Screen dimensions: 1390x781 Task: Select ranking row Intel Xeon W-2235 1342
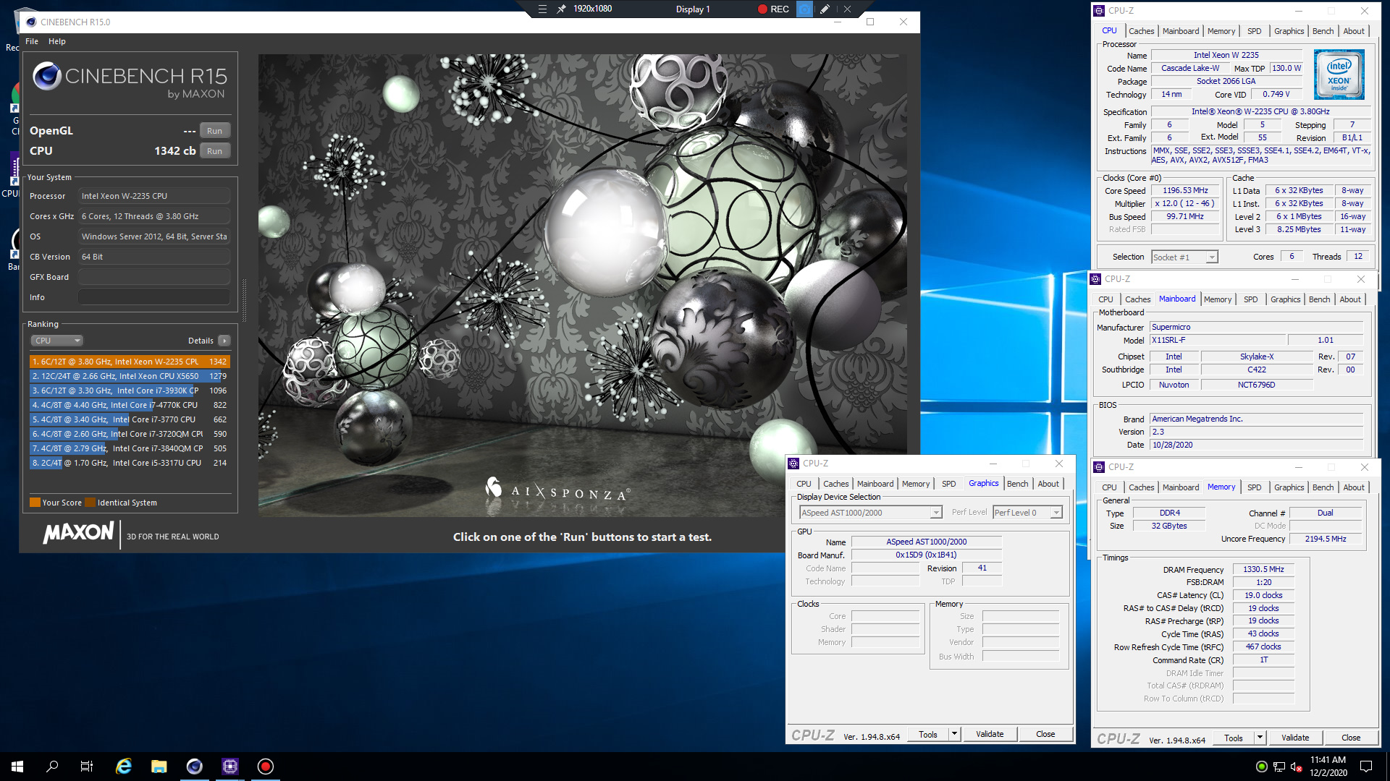click(x=130, y=362)
